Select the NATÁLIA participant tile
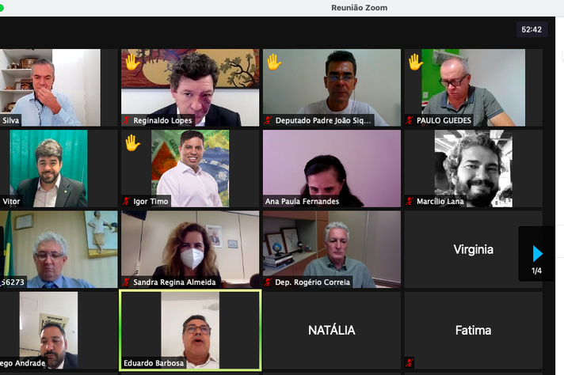 point(332,330)
